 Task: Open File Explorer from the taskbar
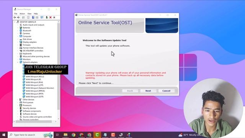(65, 135)
